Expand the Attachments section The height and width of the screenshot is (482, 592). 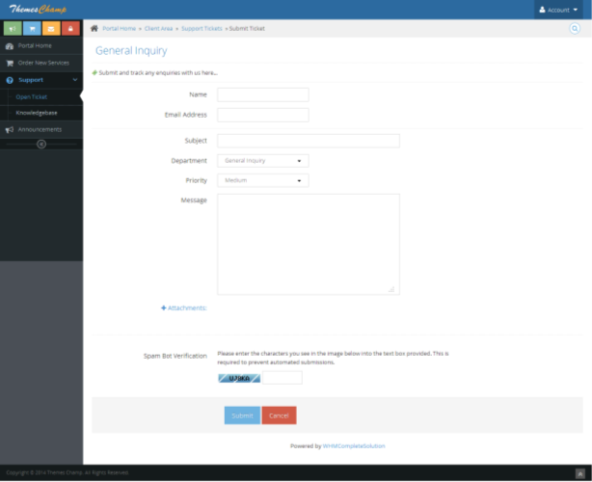(x=184, y=308)
